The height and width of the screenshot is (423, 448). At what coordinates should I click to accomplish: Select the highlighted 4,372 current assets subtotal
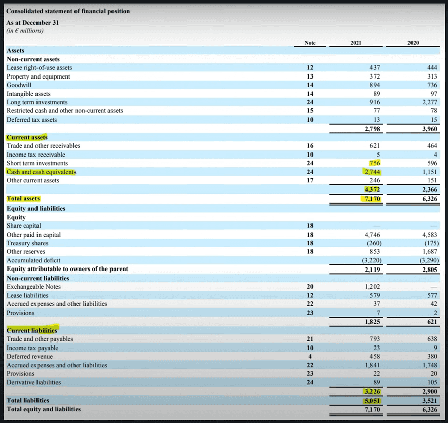coord(372,189)
